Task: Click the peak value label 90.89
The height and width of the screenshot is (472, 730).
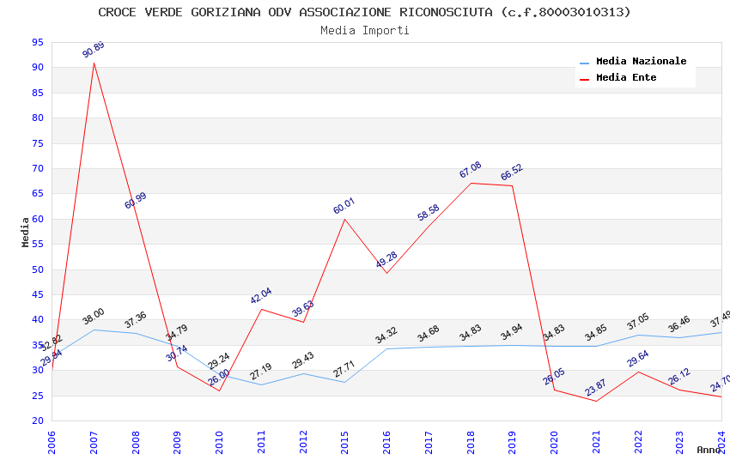Action: click(94, 50)
